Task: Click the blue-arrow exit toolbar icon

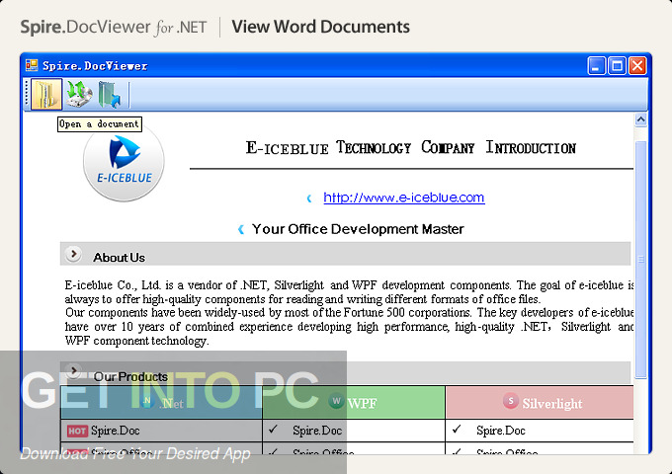Action: 110,95
